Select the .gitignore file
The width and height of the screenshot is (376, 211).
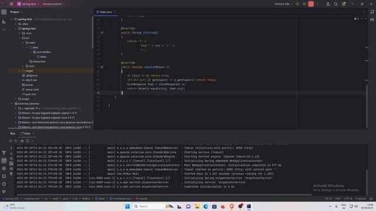[29, 76]
